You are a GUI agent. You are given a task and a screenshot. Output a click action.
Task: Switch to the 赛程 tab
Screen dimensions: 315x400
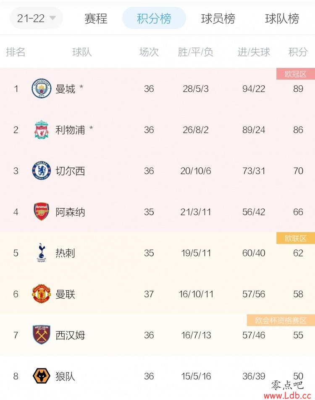tap(96, 19)
